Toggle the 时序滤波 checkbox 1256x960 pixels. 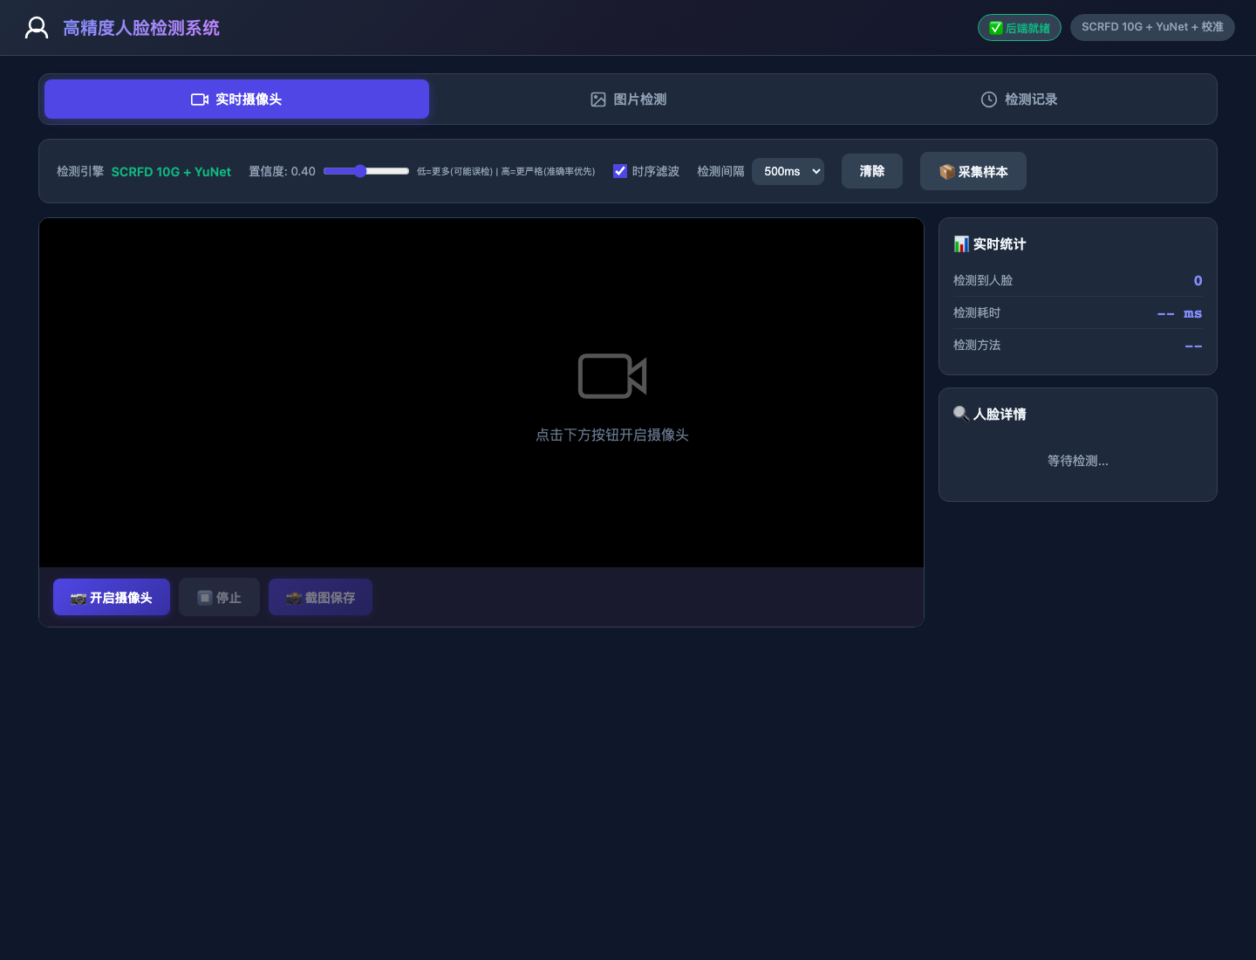tap(620, 171)
